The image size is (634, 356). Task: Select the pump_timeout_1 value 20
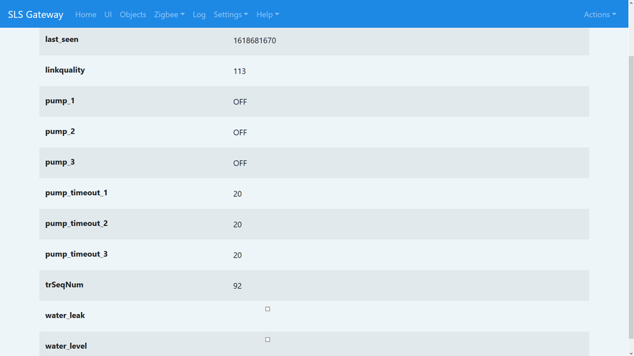[x=237, y=194]
